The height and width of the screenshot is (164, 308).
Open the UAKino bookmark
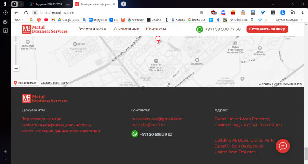(154, 20)
